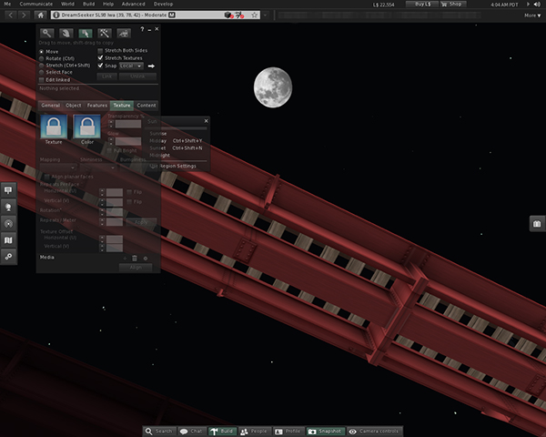Select the Focus (magnifier) build tool

46,33
